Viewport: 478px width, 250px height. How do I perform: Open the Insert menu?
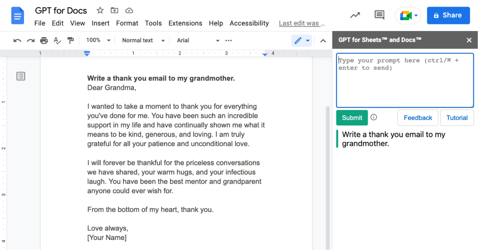[x=101, y=23]
